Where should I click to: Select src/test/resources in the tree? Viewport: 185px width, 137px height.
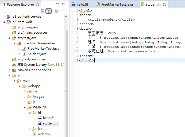(32, 59)
